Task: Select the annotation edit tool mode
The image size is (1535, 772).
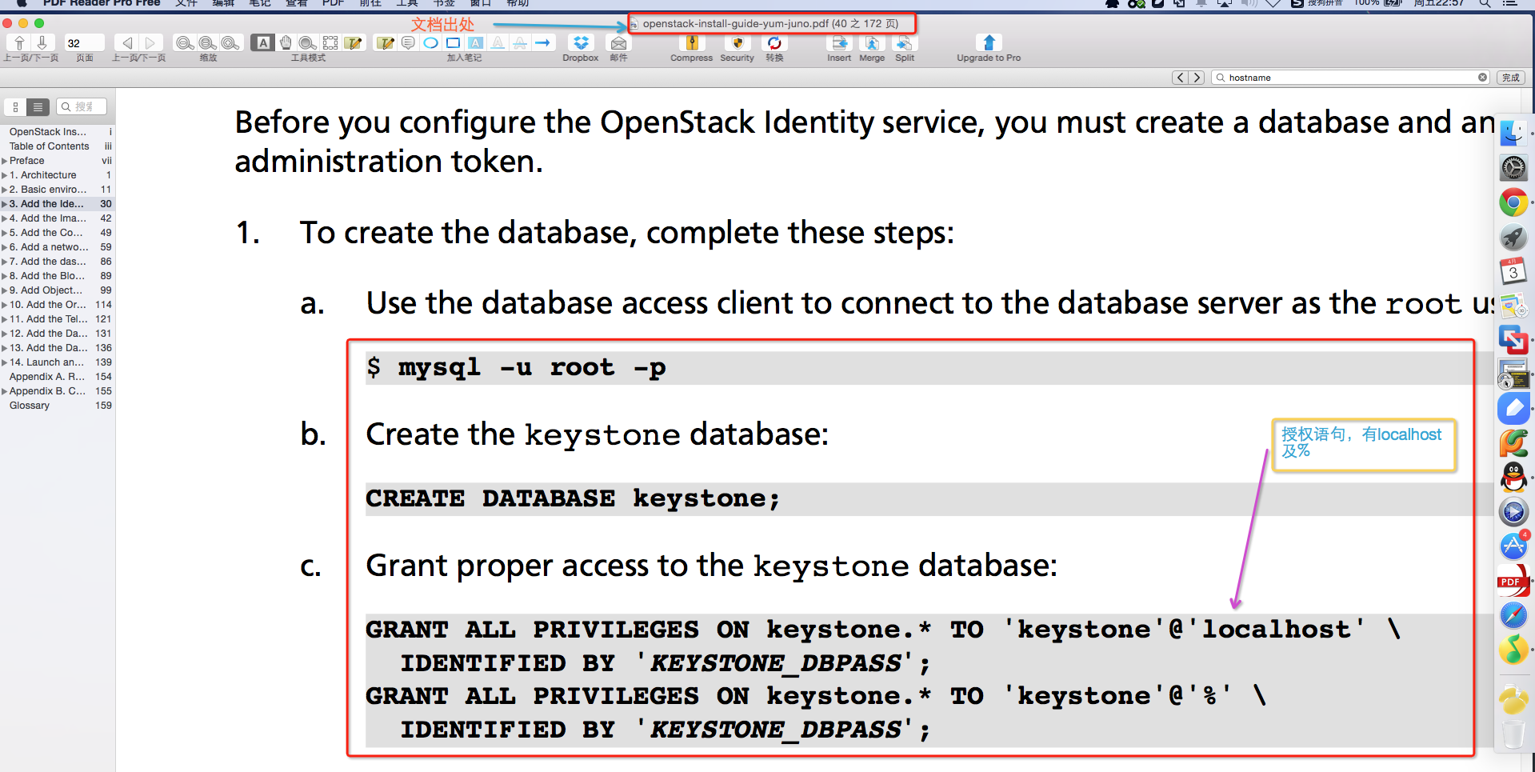Action: pos(353,42)
